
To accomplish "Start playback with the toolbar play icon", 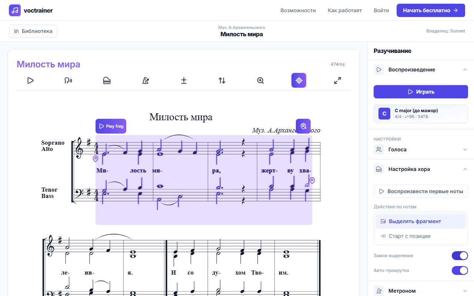I will point(30,80).
